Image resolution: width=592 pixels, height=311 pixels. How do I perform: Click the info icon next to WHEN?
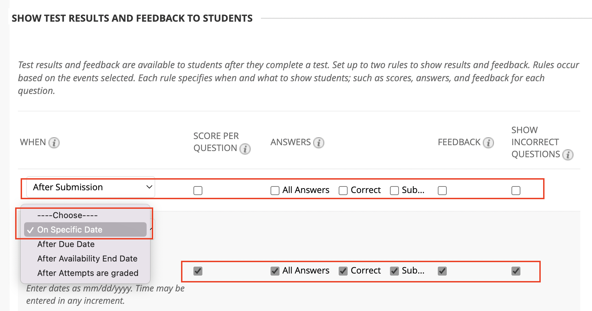[x=54, y=142]
